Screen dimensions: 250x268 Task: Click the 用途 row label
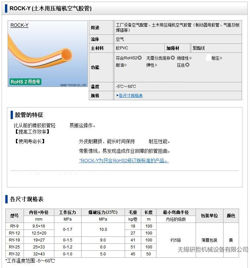point(95,28)
